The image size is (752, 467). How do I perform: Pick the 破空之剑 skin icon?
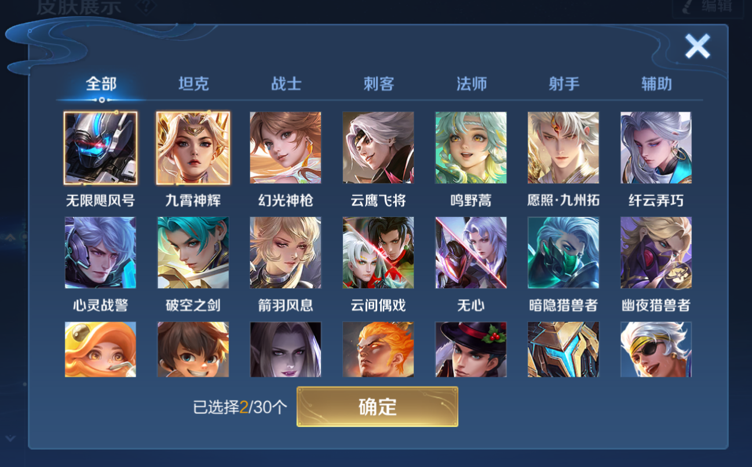(193, 253)
